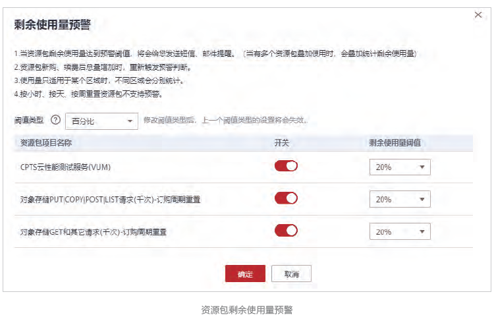Image resolution: width=494 pixels, height=319 pixels.
Task: Click the dialog title 剩余使用量预警
Action: 52,26
